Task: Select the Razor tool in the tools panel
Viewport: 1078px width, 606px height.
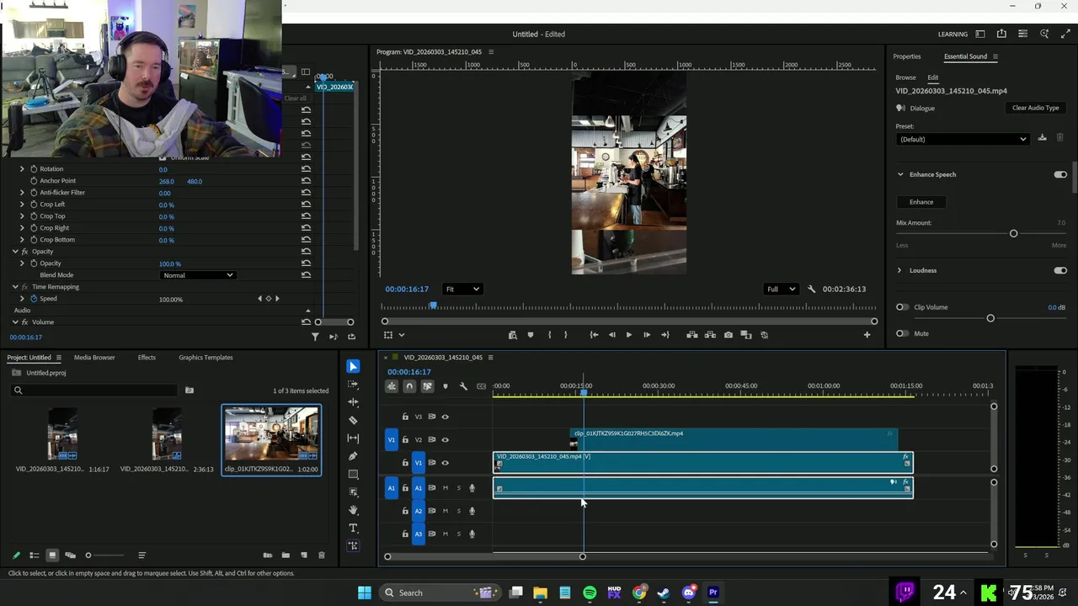Action: (x=353, y=420)
